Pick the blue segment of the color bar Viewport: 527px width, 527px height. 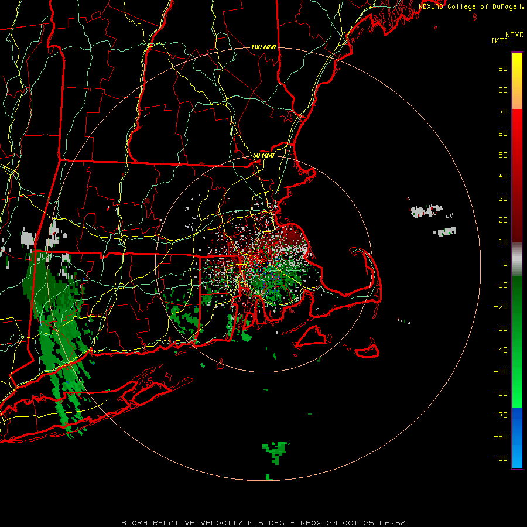pos(517,438)
